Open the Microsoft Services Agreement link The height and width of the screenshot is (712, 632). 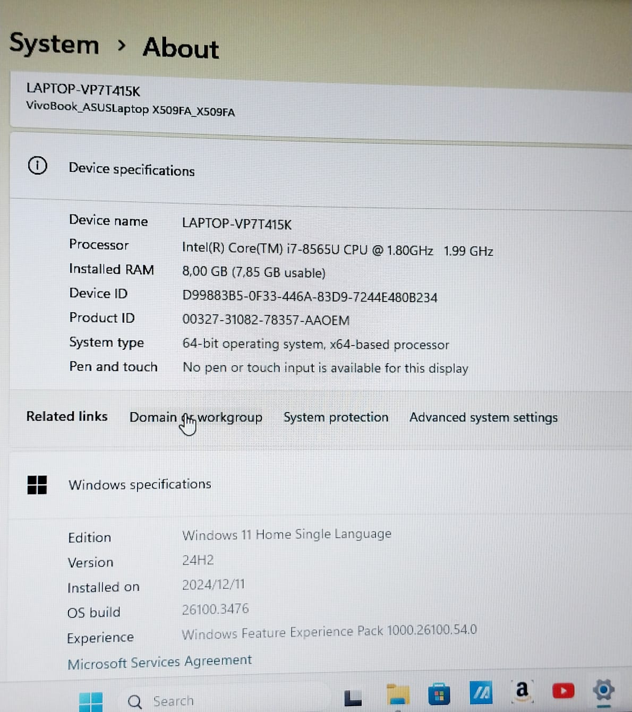tap(159, 662)
